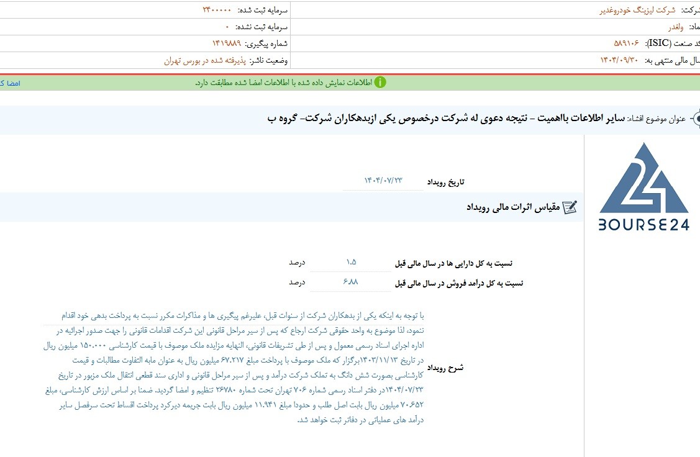700x457 pixels.
Task: Click the event description paragraph starting با توجه به اینکه
Action: (234, 368)
